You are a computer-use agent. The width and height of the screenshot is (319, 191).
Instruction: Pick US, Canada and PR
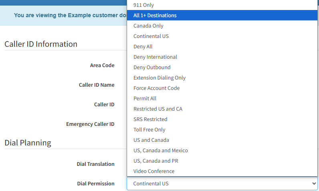[x=222, y=161]
